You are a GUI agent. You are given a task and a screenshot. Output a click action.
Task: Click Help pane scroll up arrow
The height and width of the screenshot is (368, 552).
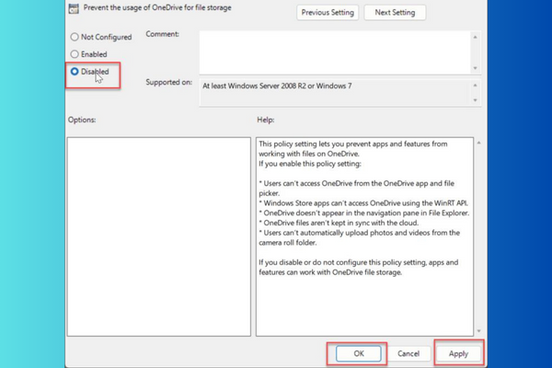478,143
